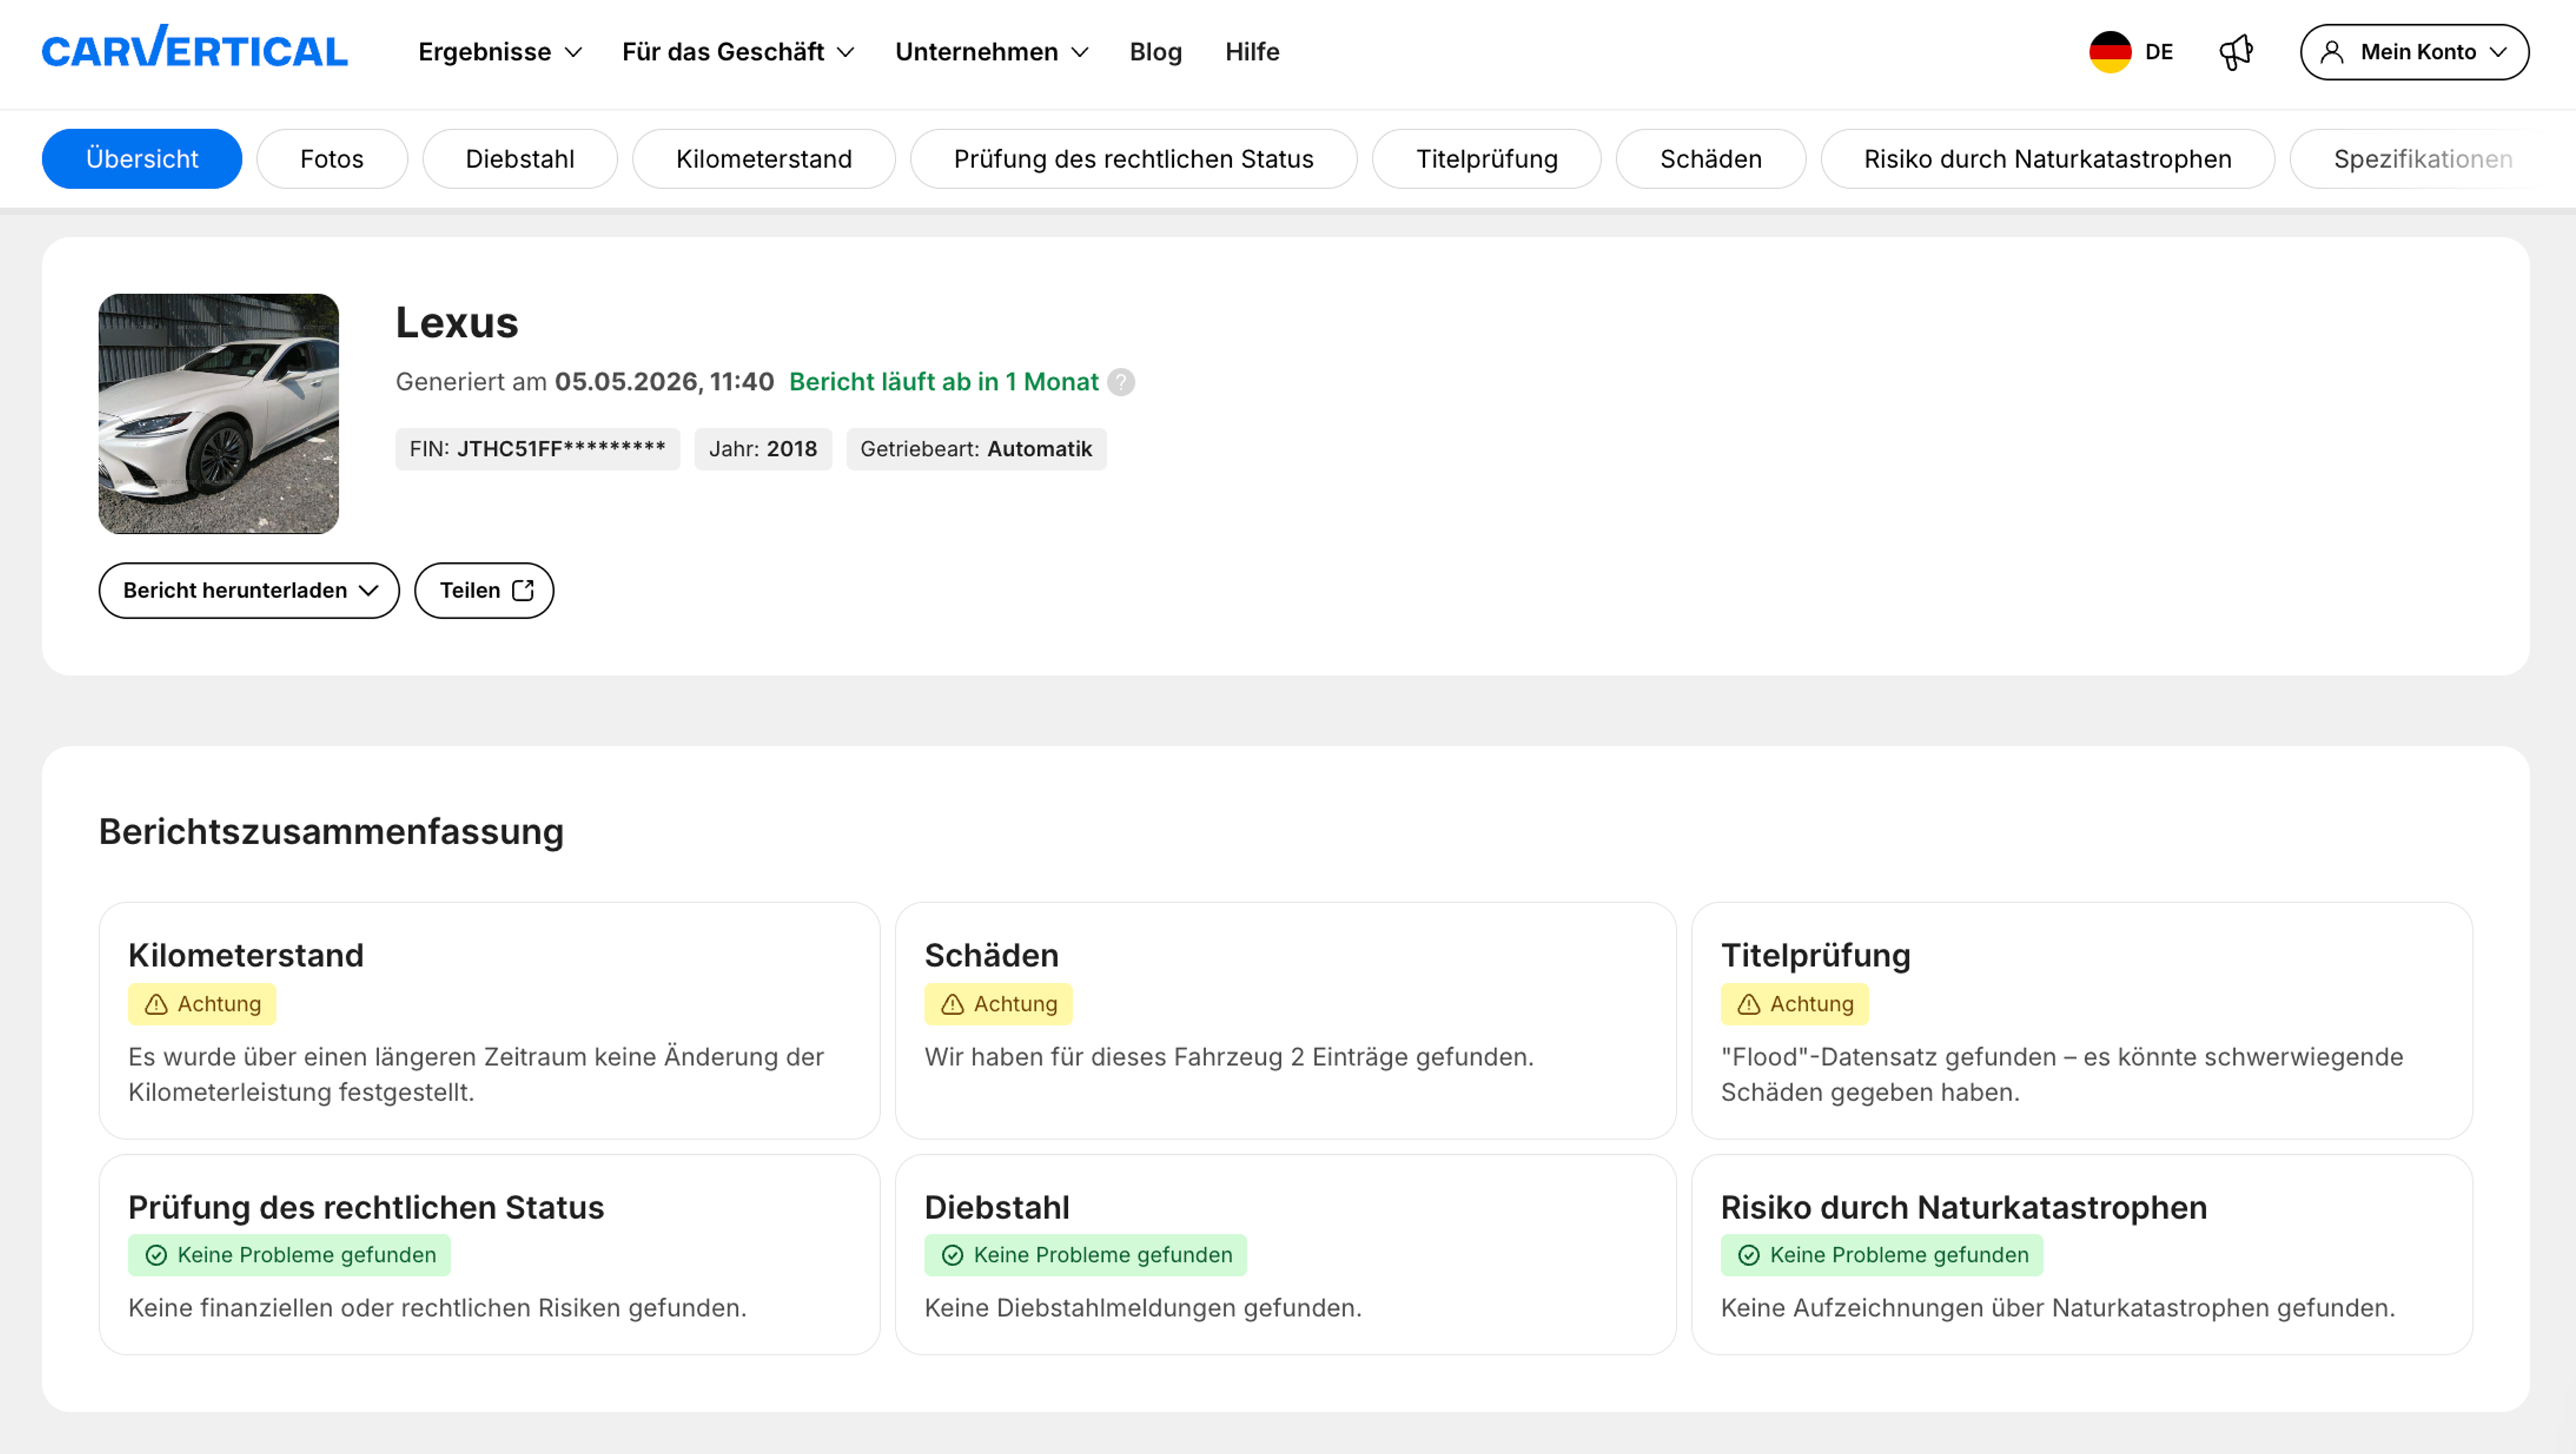2576x1454 pixels.
Task: Open the Schäden summary card
Action: pos(1285,1020)
